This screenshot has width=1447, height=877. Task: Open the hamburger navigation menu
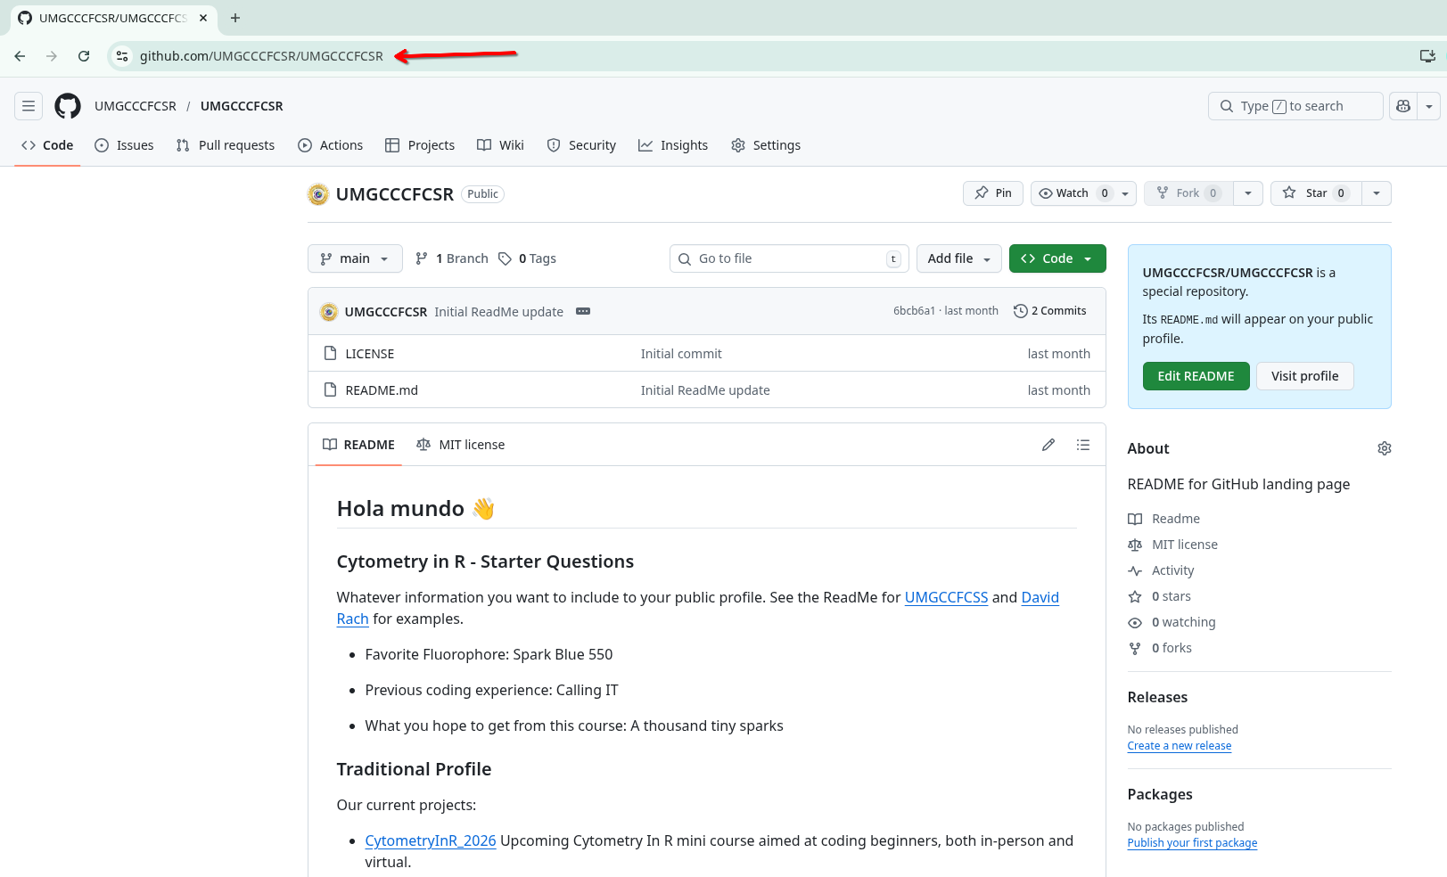(29, 106)
